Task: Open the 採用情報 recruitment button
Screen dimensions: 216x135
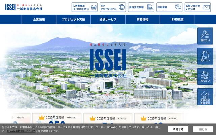Action: [169, 7]
